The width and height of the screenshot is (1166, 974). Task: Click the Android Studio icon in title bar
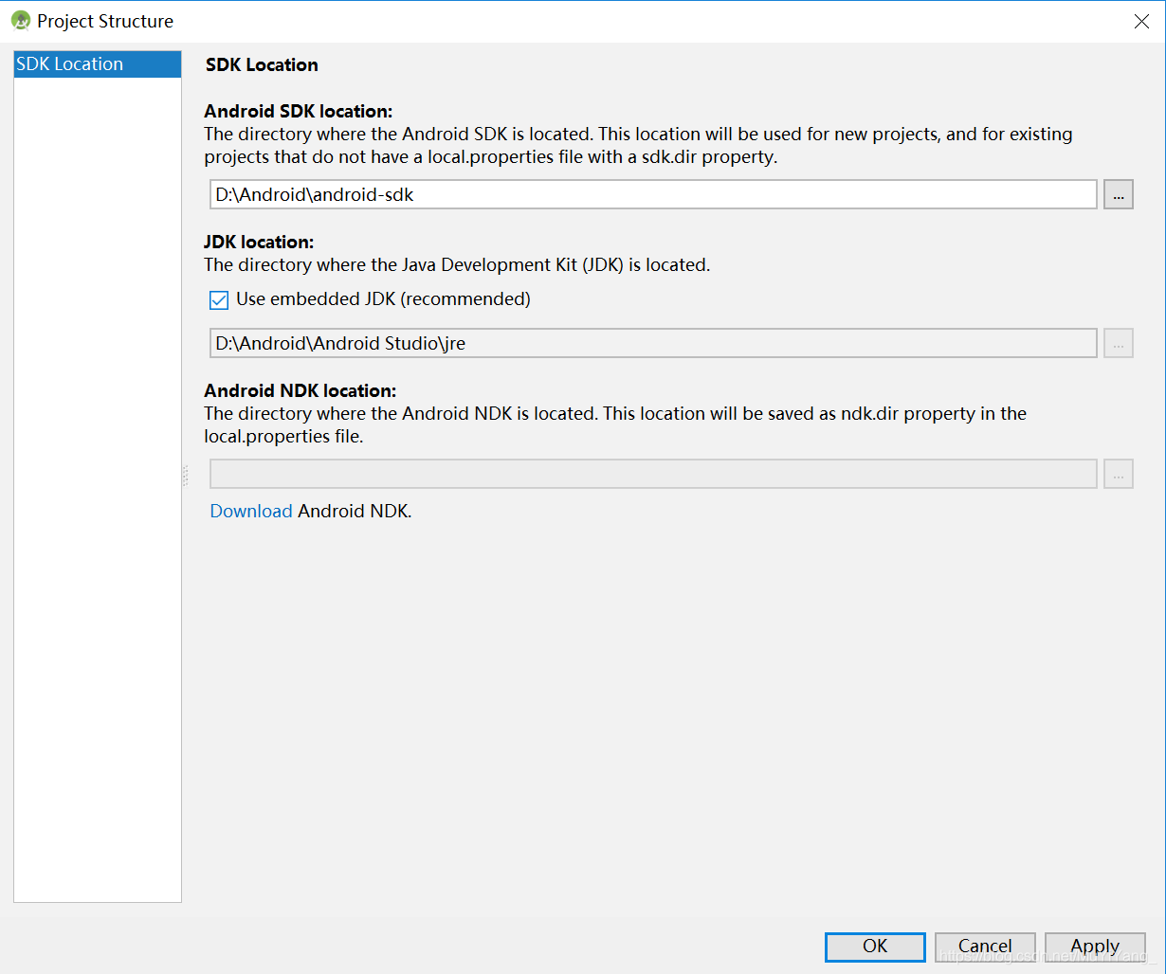21,20
